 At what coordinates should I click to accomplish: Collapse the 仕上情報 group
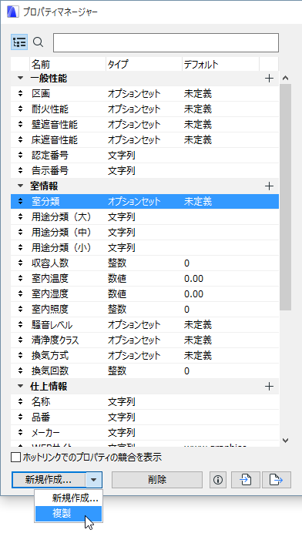21,387
